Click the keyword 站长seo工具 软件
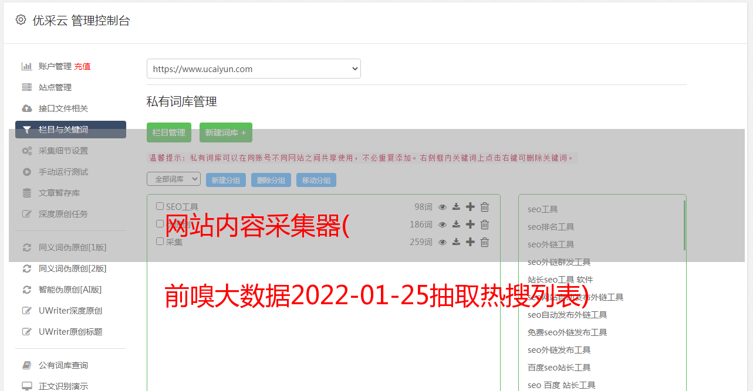This screenshot has height=391, width=753. 560,280
